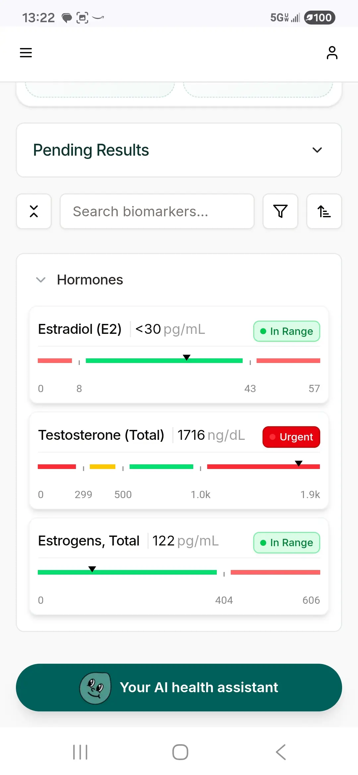Tap the Urgent status badge
This screenshot has width=358, height=775.
point(291,437)
